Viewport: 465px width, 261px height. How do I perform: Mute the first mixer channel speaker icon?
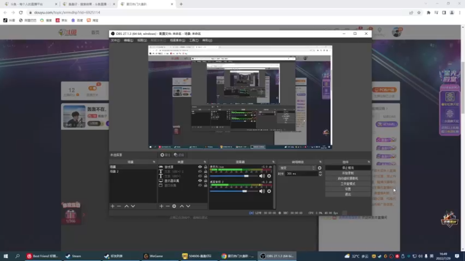coord(262,176)
